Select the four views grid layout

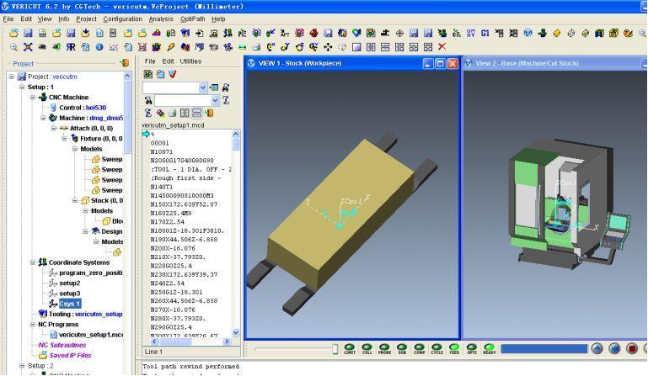click(428, 47)
